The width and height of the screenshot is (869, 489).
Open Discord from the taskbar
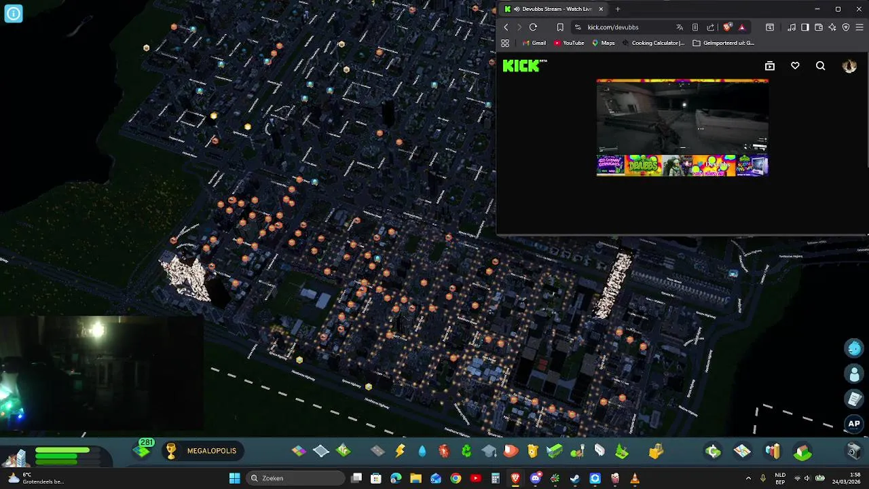pos(536,478)
